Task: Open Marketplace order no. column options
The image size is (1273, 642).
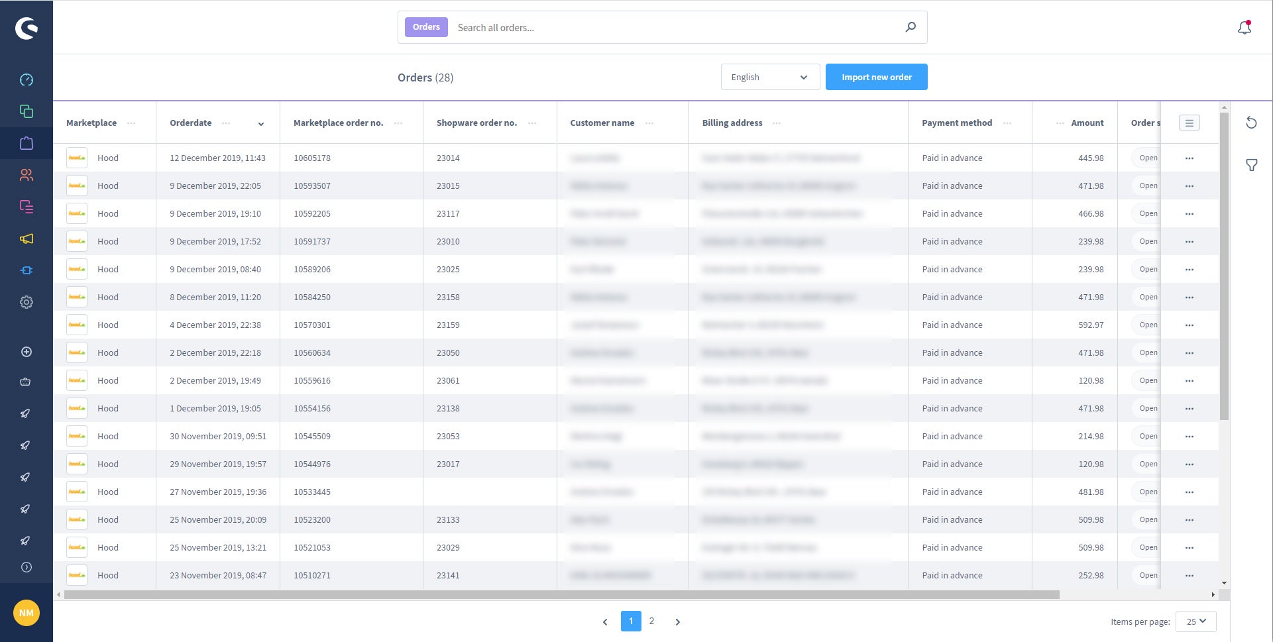Action: 398,123
